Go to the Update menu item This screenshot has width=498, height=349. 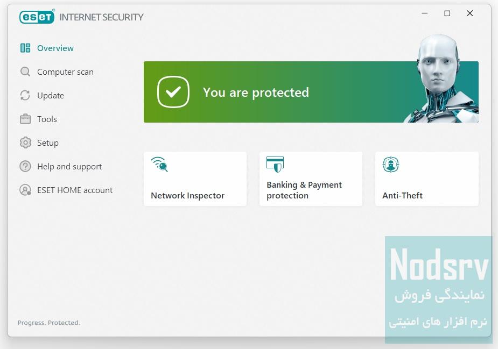(x=51, y=95)
